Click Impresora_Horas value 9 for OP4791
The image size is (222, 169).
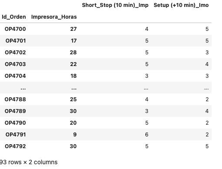[75, 135]
